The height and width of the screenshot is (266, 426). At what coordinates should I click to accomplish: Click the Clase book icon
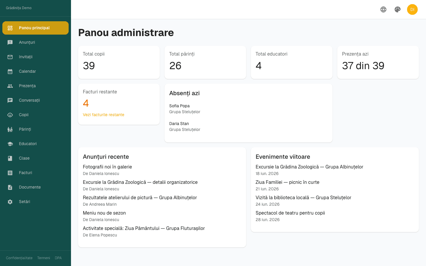pyautogui.click(x=10, y=158)
